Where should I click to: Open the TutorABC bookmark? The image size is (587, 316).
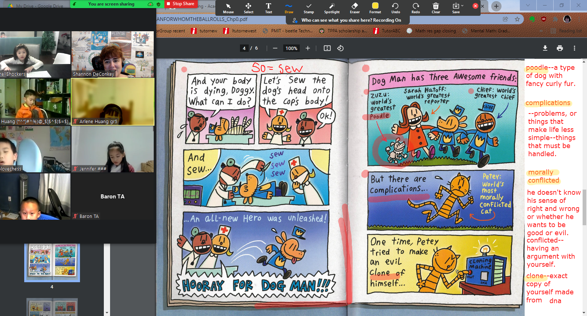(x=387, y=31)
